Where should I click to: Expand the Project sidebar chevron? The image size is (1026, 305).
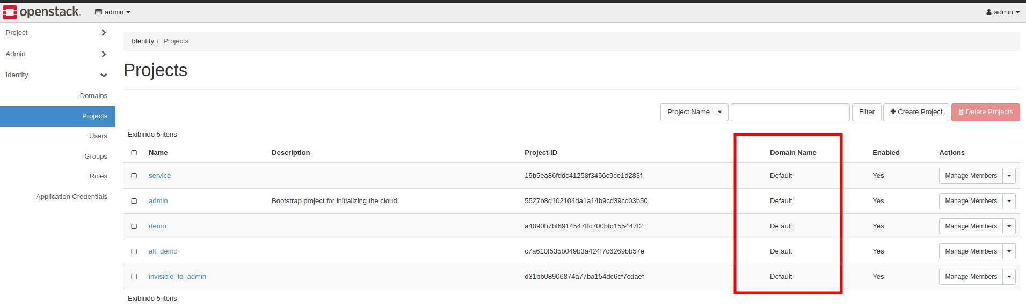pos(104,33)
